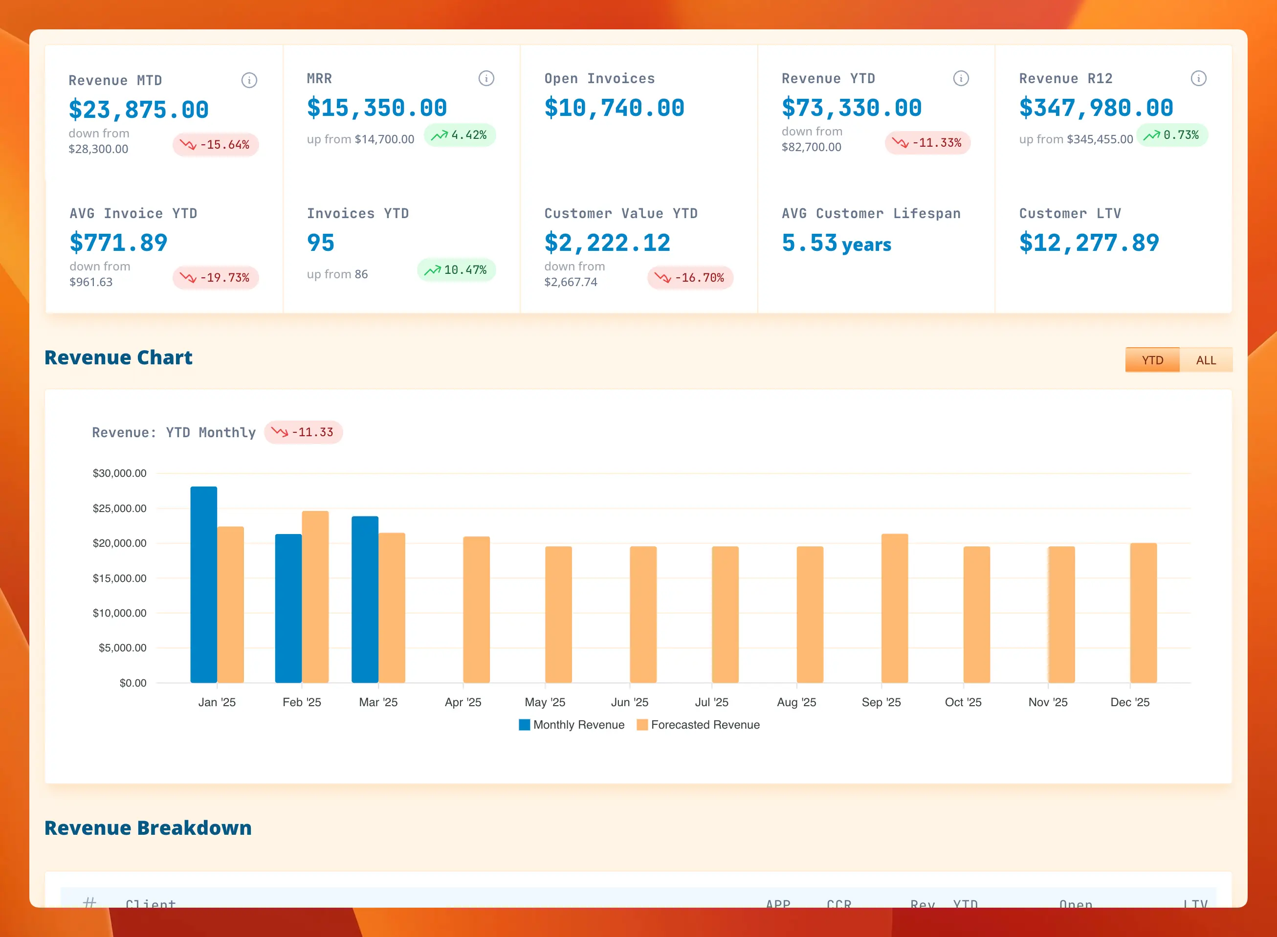Viewport: 1277px width, 937px height.
Task: Click the Revenue Chart heading
Action: (x=118, y=357)
